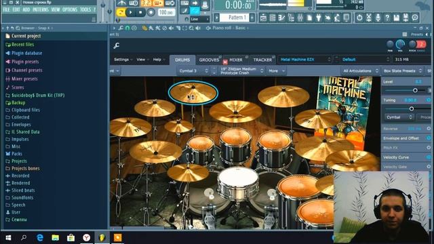Open the plugin Help menu
This screenshot has height=244, width=434.
[x=159, y=60]
